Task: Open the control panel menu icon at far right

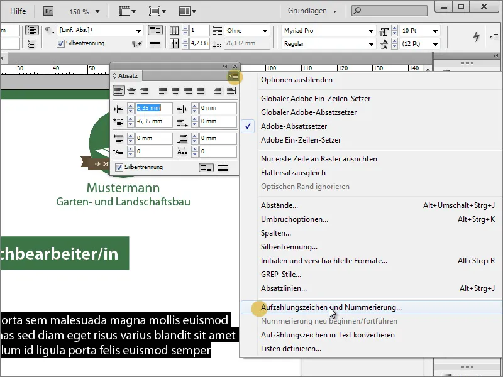Action: [x=494, y=36]
